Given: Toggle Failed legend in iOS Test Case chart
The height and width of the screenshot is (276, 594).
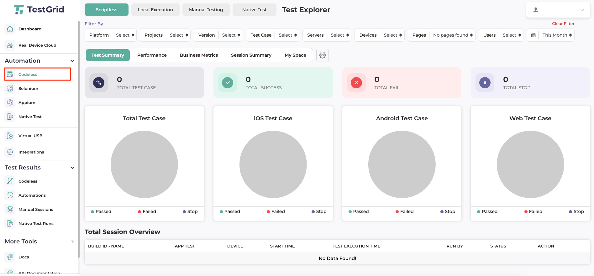Looking at the screenshot, I should (x=276, y=212).
